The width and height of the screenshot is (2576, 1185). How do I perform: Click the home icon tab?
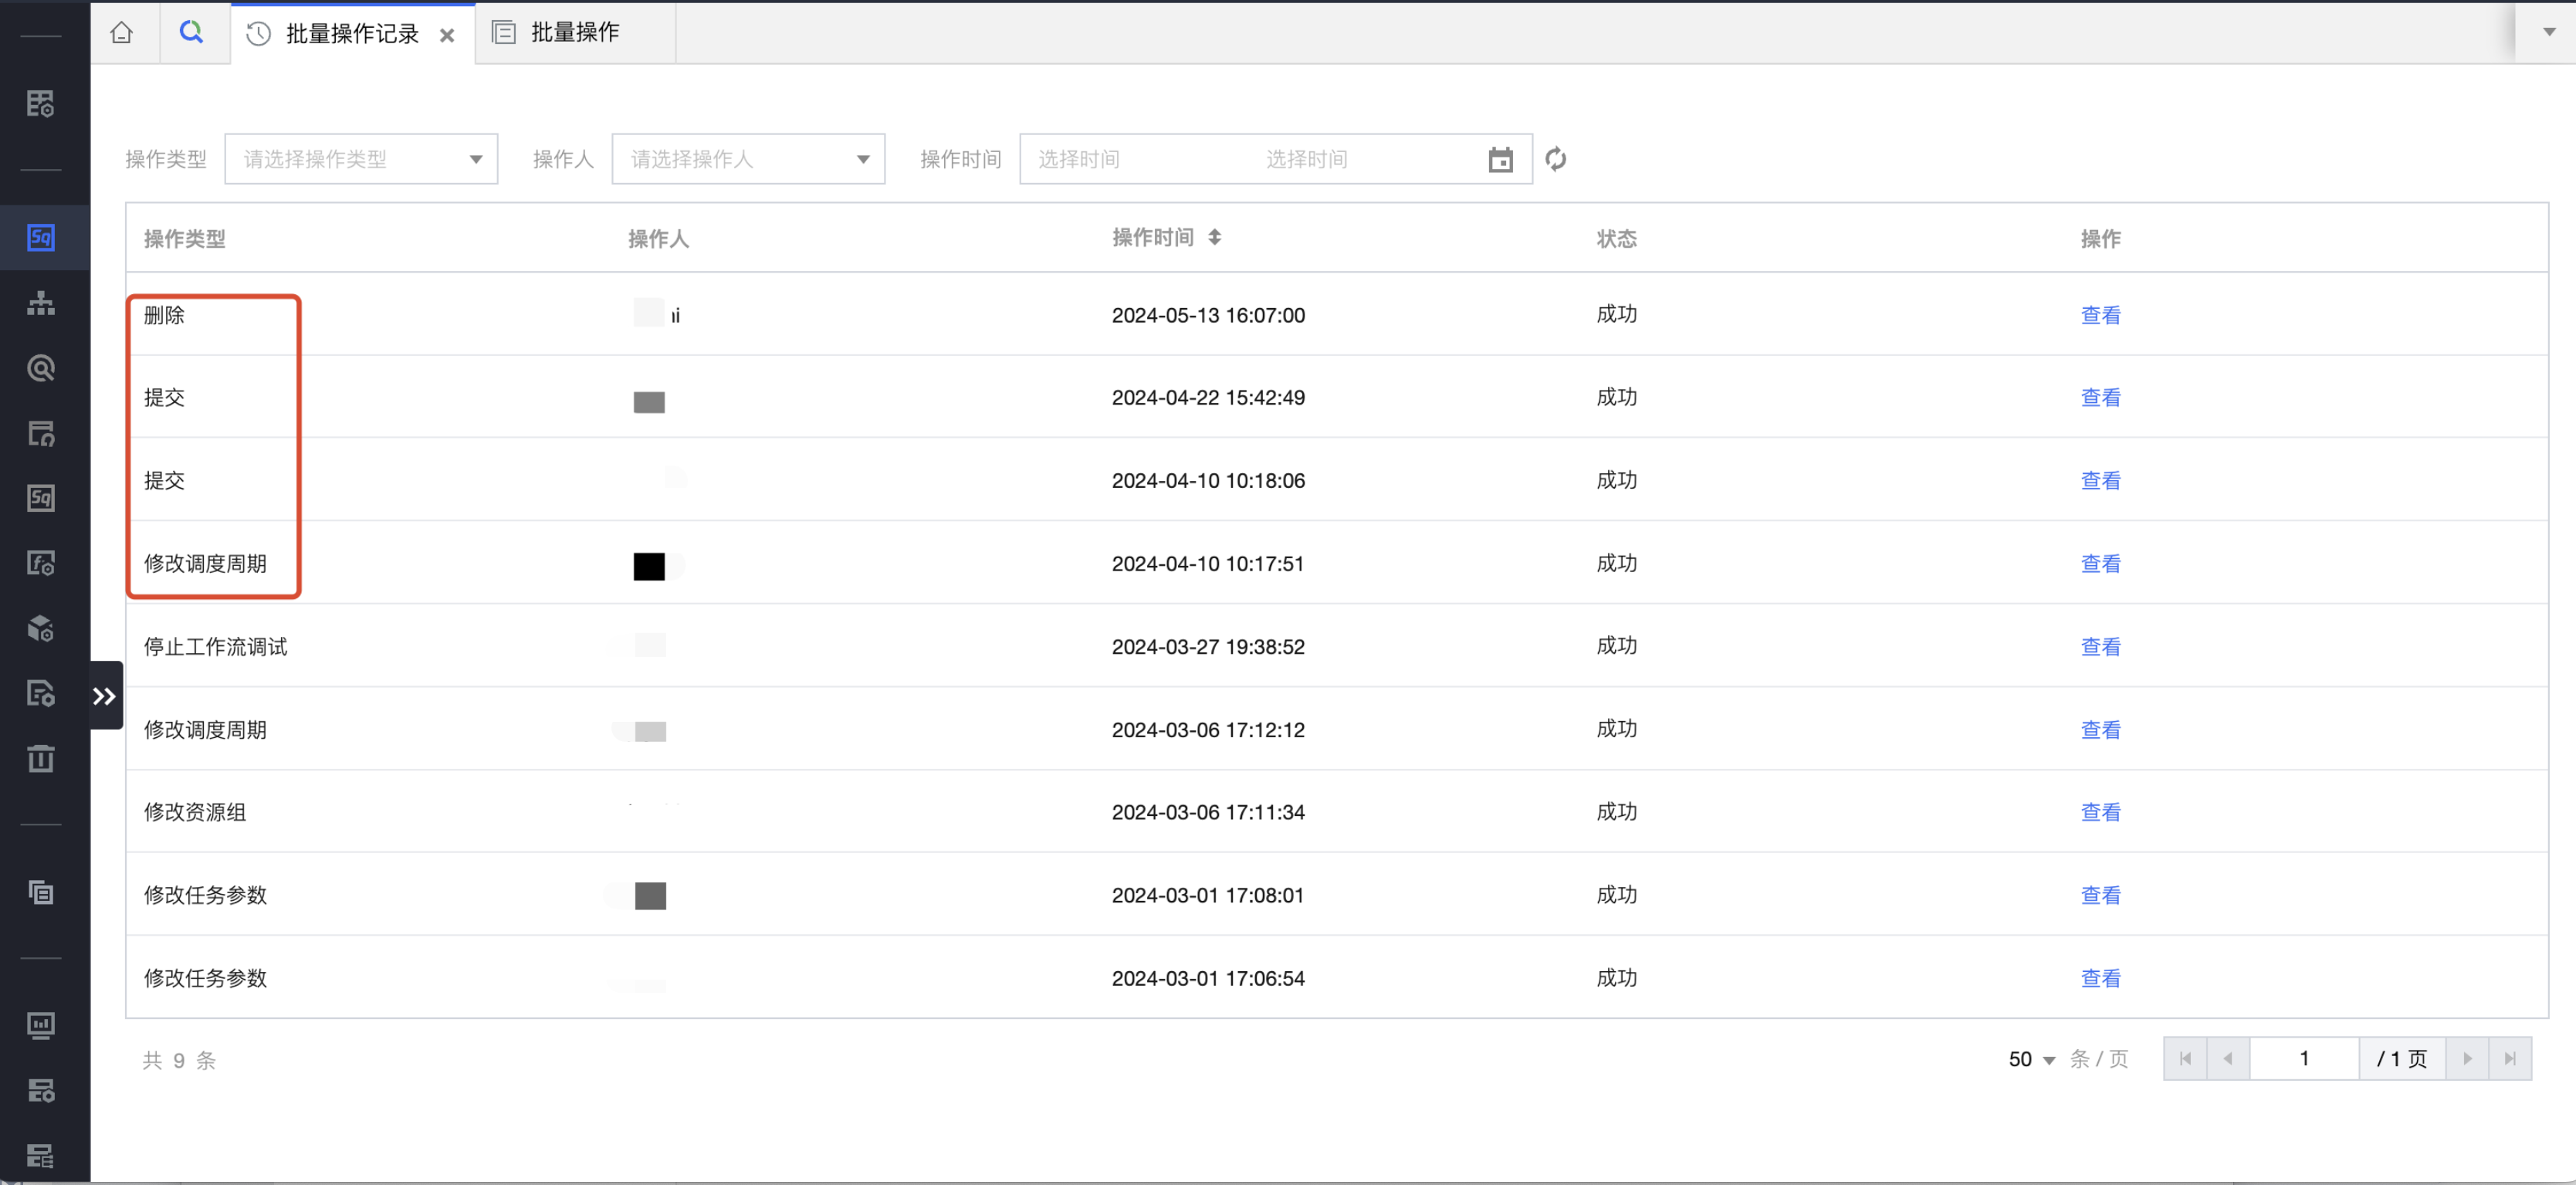(122, 33)
